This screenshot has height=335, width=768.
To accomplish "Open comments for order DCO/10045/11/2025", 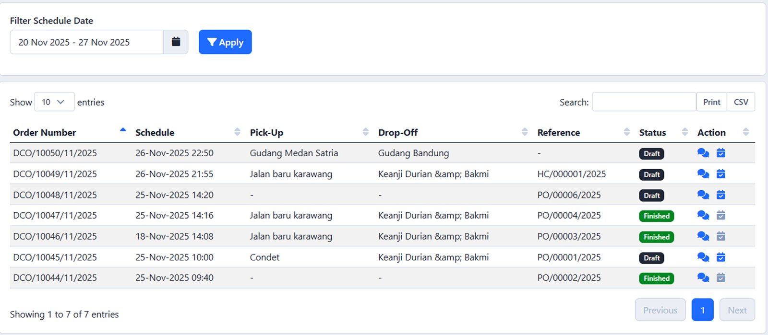I will [x=703, y=257].
